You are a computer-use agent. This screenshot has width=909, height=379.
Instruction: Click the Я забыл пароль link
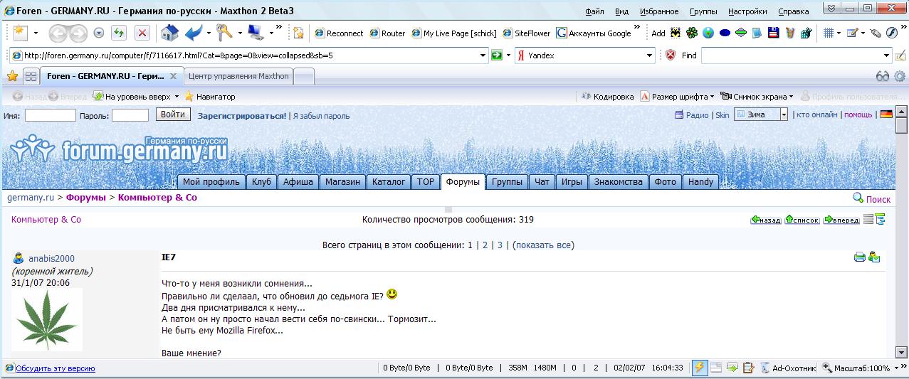[x=321, y=115]
